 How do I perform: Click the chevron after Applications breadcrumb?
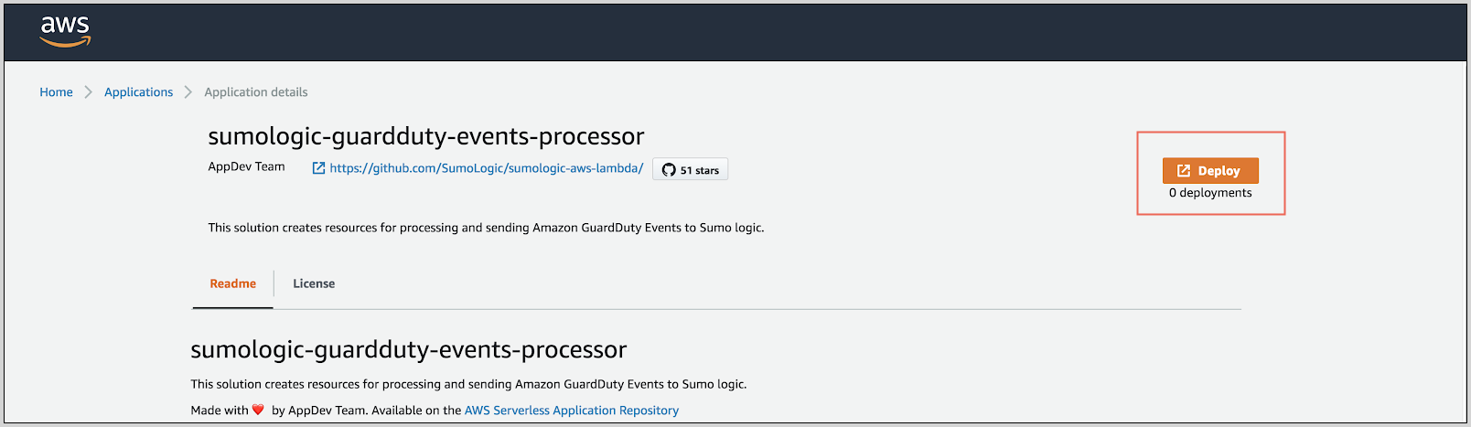point(188,92)
